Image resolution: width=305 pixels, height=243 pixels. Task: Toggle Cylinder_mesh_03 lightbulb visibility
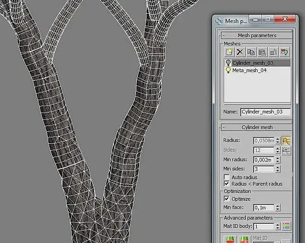[x=228, y=63]
